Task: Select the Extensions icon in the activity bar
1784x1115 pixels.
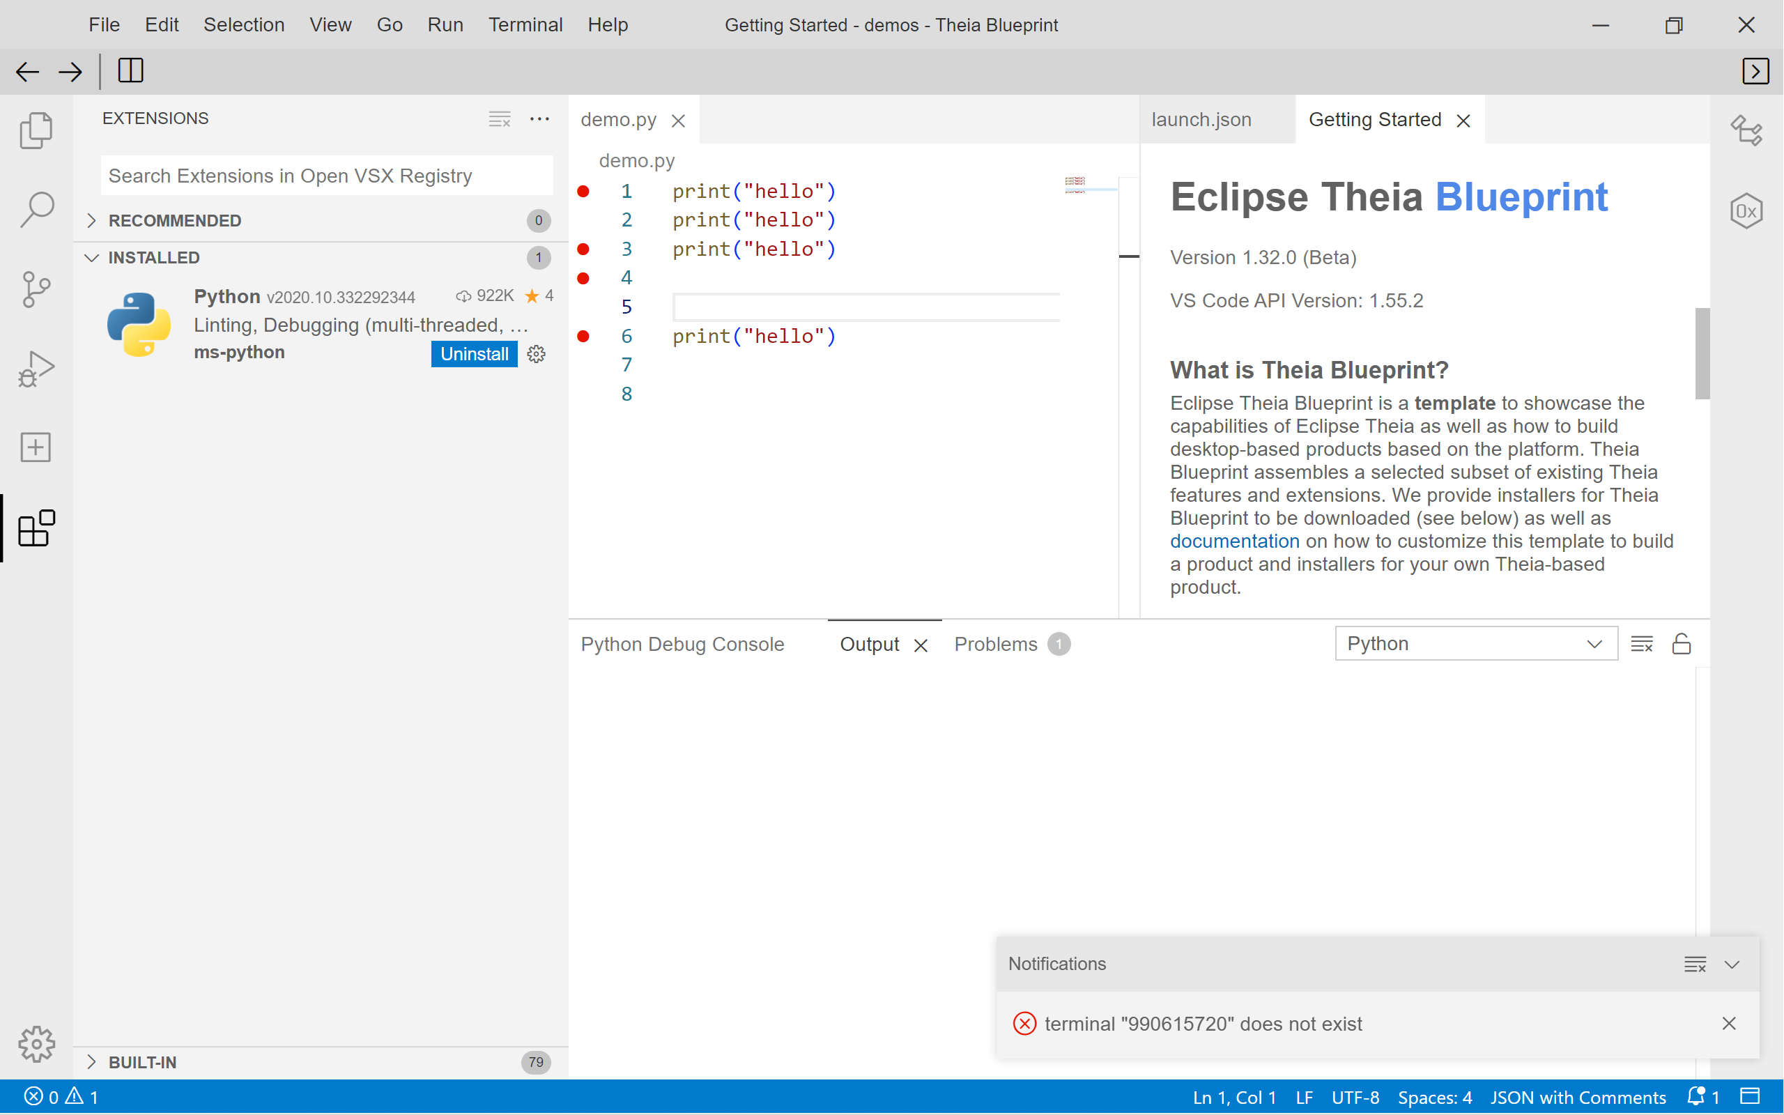Action: coord(35,528)
